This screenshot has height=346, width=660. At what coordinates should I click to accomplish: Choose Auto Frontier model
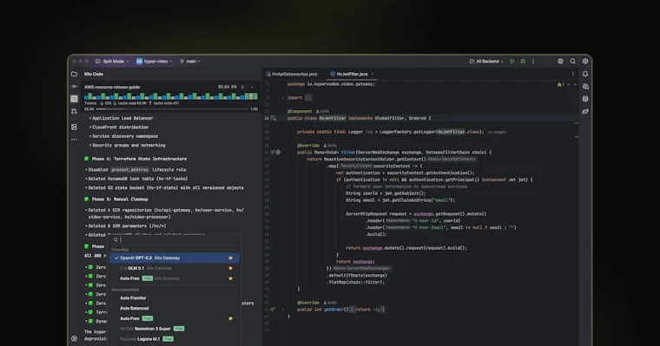click(175, 297)
